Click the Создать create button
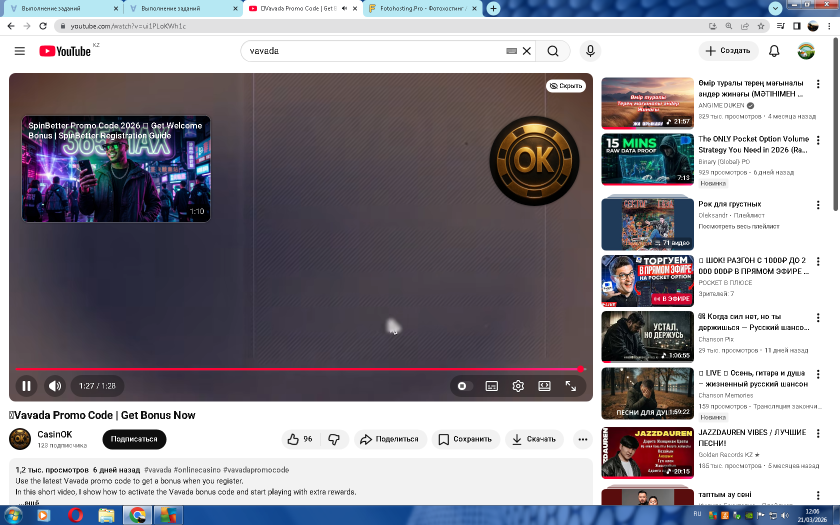 click(728, 51)
